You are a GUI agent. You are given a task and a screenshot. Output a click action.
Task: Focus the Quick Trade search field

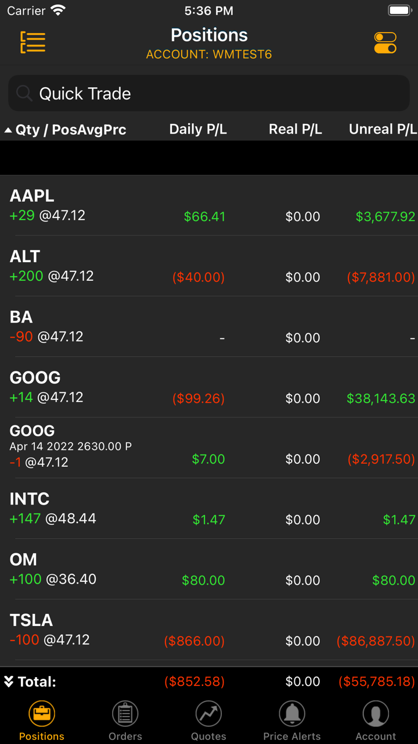[221, 93]
